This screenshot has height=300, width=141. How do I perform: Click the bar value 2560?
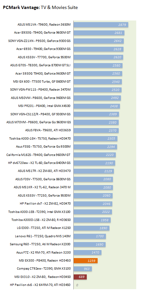116,74
